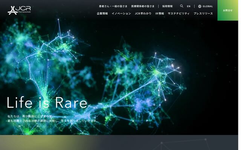Switch language to EN
The width and height of the screenshot is (241, 150).
(x=189, y=6)
